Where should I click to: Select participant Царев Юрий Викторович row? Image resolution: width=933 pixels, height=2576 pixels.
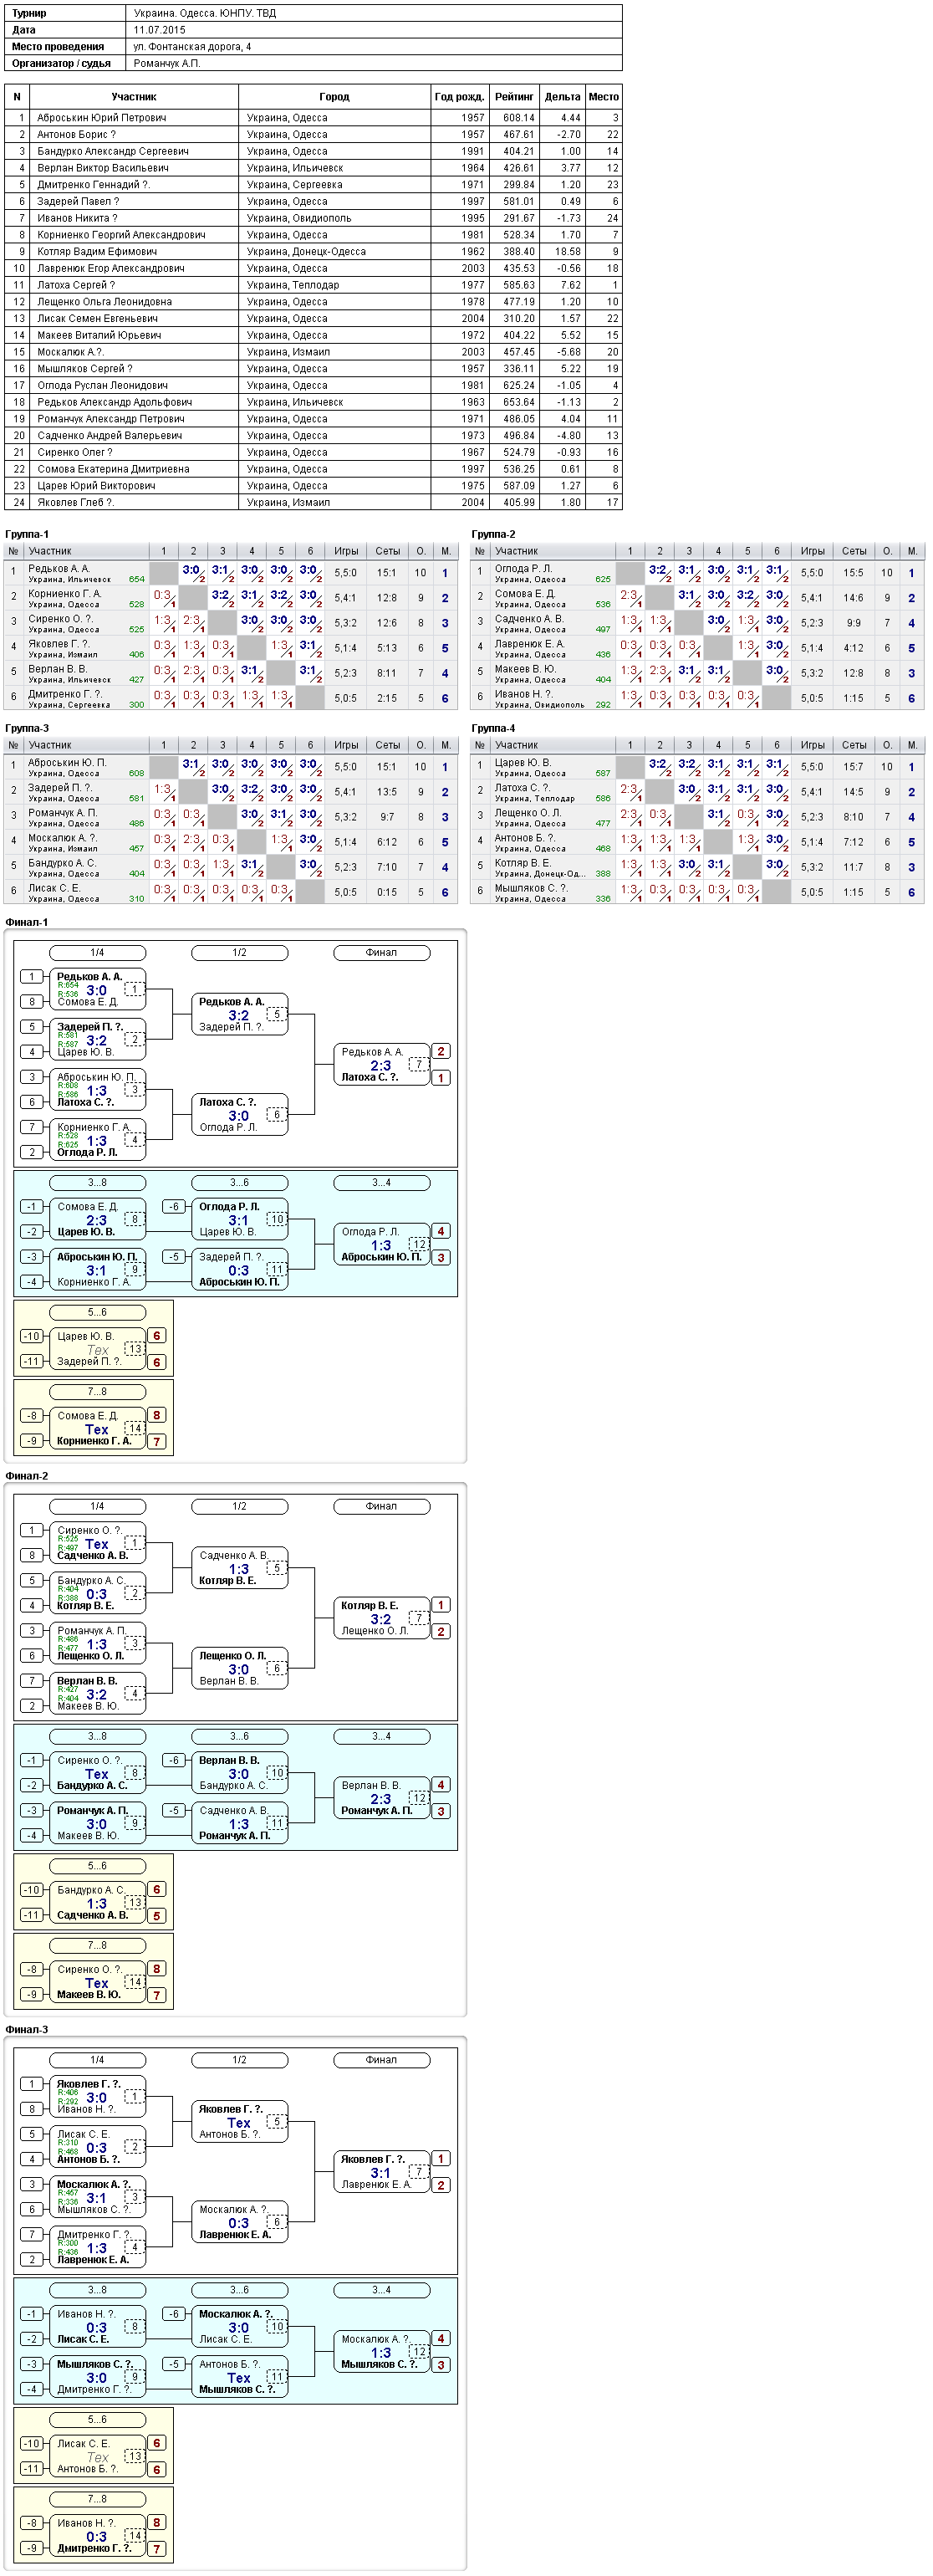coord(313,486)
